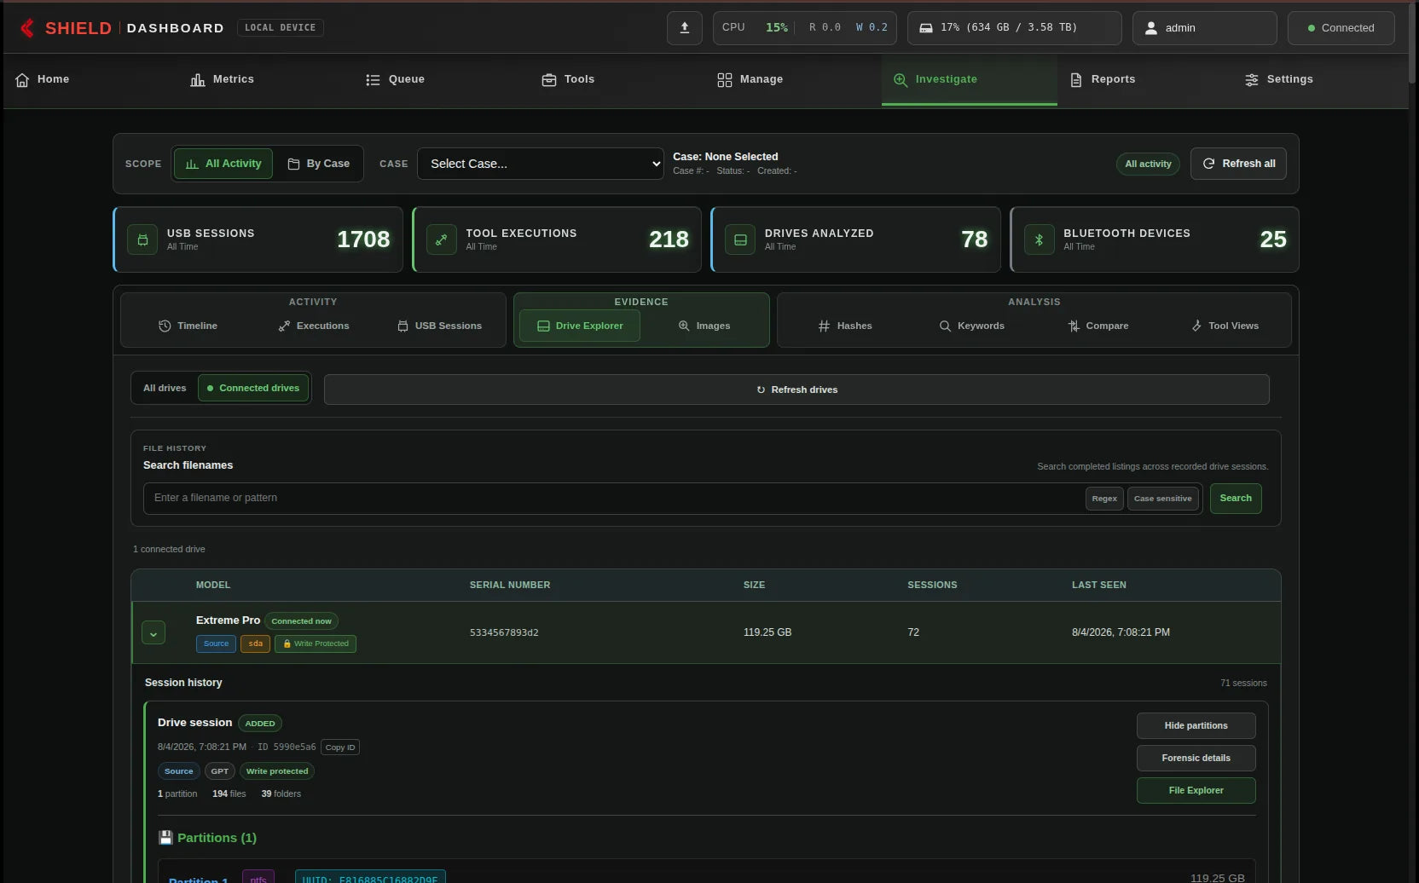Click the All activity badge
This screenshot has height=883, width=1419.
(1148, 164)
